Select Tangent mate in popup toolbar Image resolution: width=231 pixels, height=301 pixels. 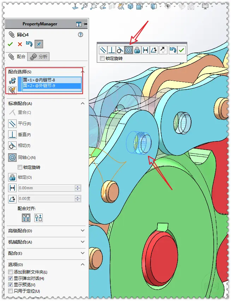point(120,50)
